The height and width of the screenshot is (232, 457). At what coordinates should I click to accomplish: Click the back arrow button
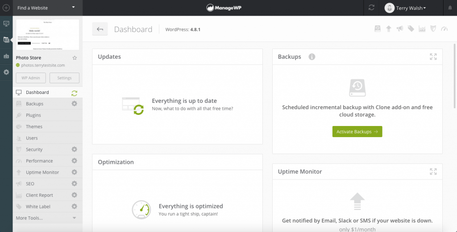100,29
